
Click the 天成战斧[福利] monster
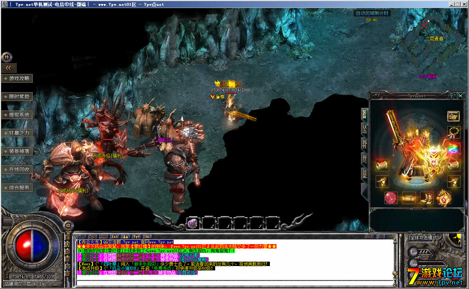69,175
